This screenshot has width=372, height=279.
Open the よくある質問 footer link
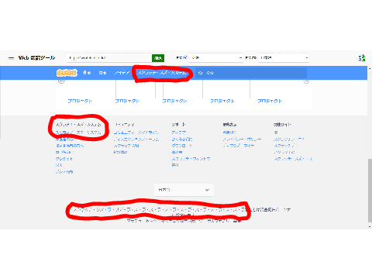(182, 139)
